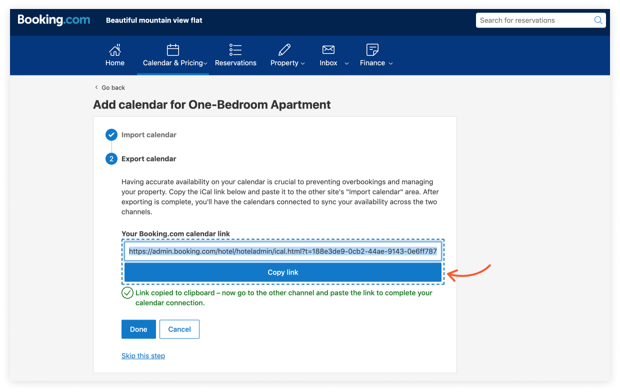The height and width of the screenshot is (392, 620).
Task: Click the Calendar & Pricing calendar icon
Action: [x=173, y=50]
